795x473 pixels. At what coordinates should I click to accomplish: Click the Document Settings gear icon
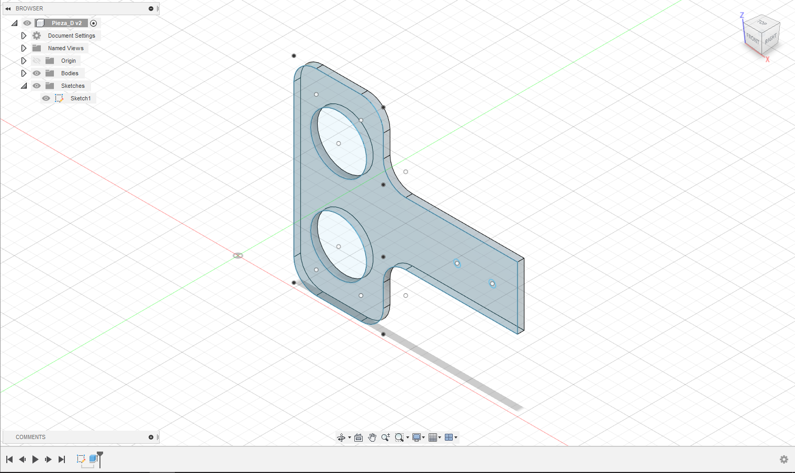click(x=37, y=36)
